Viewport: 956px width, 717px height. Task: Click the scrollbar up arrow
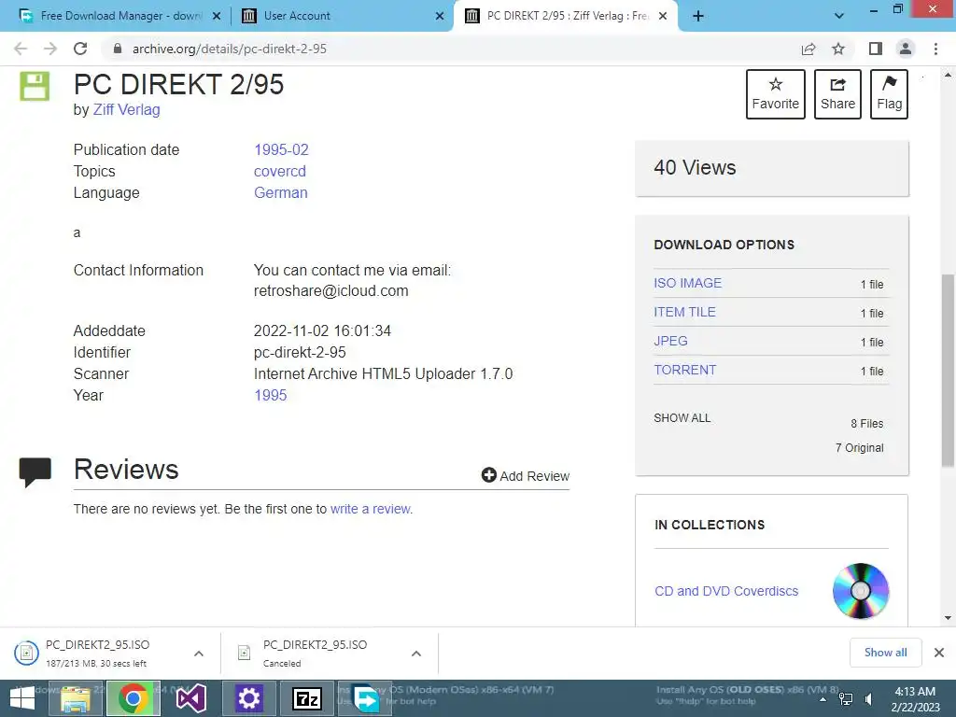click(948, 75)
